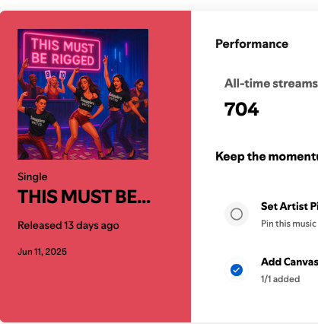Open the Set Artist Pick task title

pos(289,206)
